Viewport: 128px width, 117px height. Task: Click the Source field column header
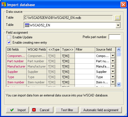[105, 49]
